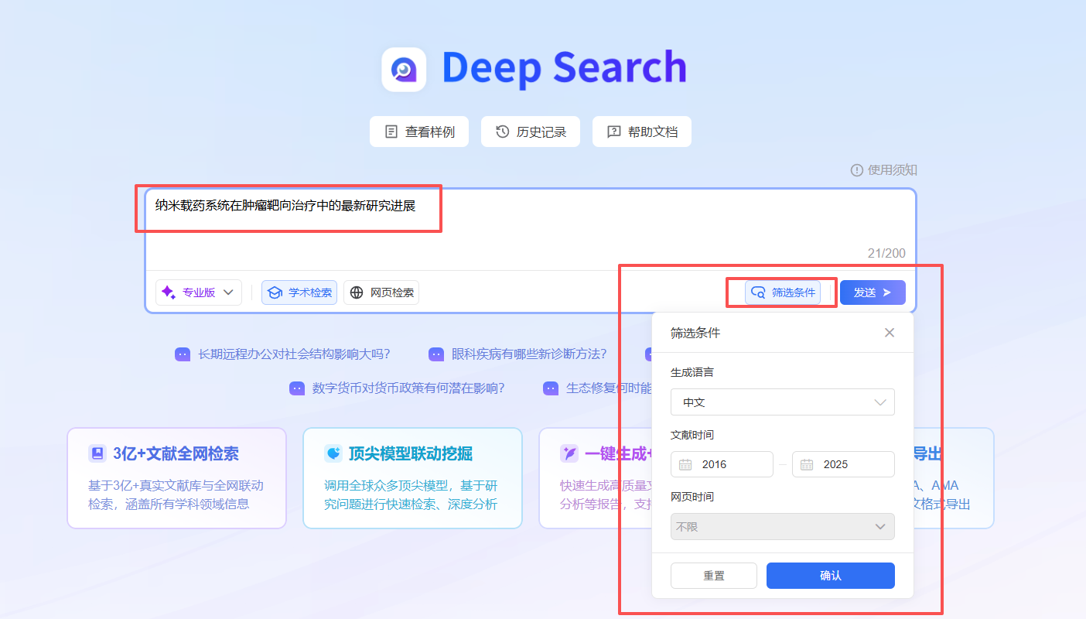Click the 专业版 sparkle icon
1086x619 pixels.
pyautogui.click(x=169, y=292)
